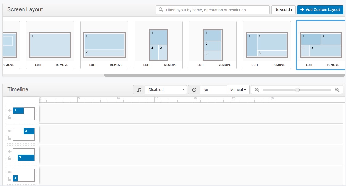Screen dimensions: 346x186
Task: Click the music note audio icon
Action: pyautogui.click(x=139, y=89)
